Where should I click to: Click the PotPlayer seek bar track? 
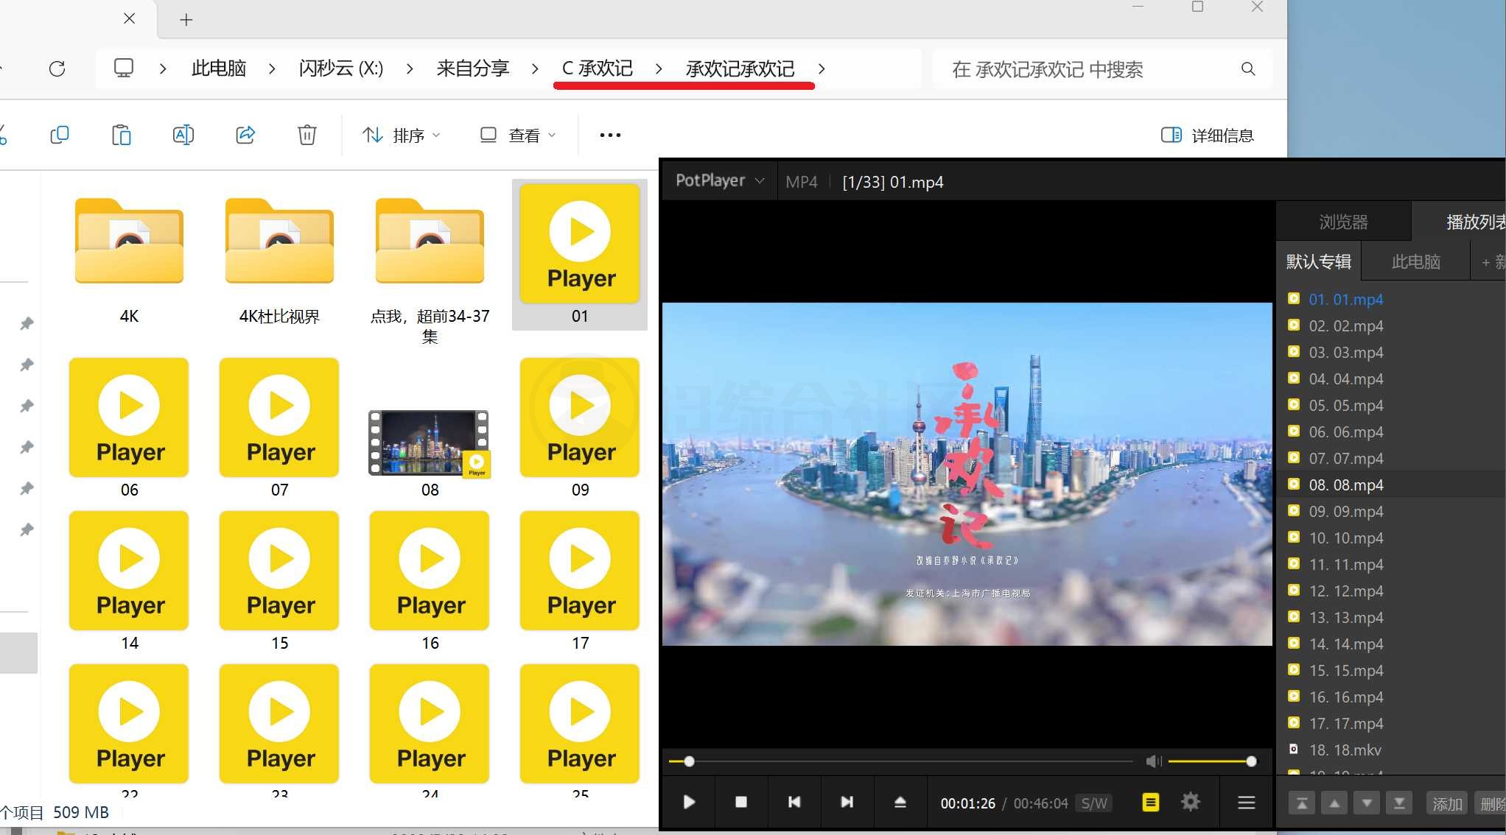coord(900,761)
